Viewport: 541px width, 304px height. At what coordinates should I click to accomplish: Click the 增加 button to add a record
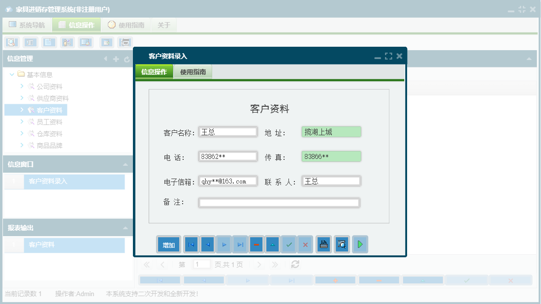168,244
